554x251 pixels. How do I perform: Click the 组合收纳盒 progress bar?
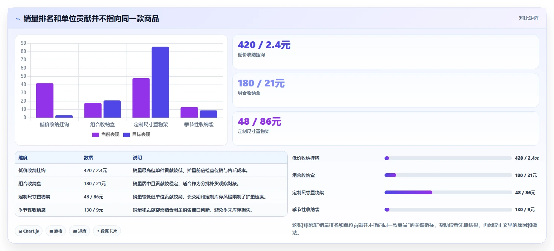click(448, 175)
